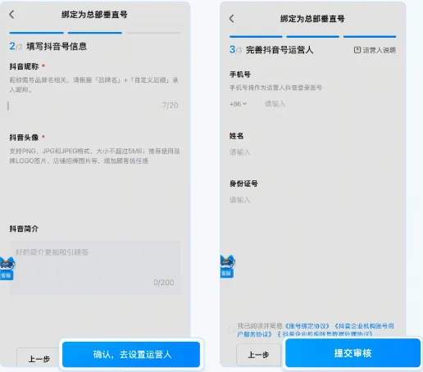Click 上一步 on the step 3 panel
This screenshot has width=423, height=372.
pyautogui.click(x=258, y=355)
